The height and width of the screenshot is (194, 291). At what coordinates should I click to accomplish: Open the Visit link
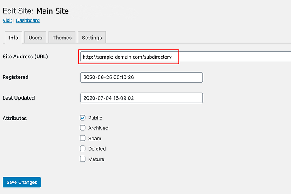click(7, 20)
